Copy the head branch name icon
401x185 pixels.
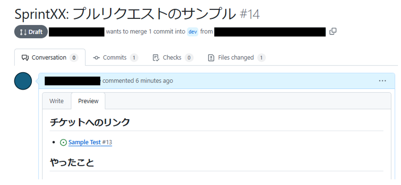[333, 31]
